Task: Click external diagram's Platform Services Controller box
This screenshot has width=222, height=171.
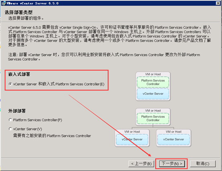Action: (x=153, y=118)
